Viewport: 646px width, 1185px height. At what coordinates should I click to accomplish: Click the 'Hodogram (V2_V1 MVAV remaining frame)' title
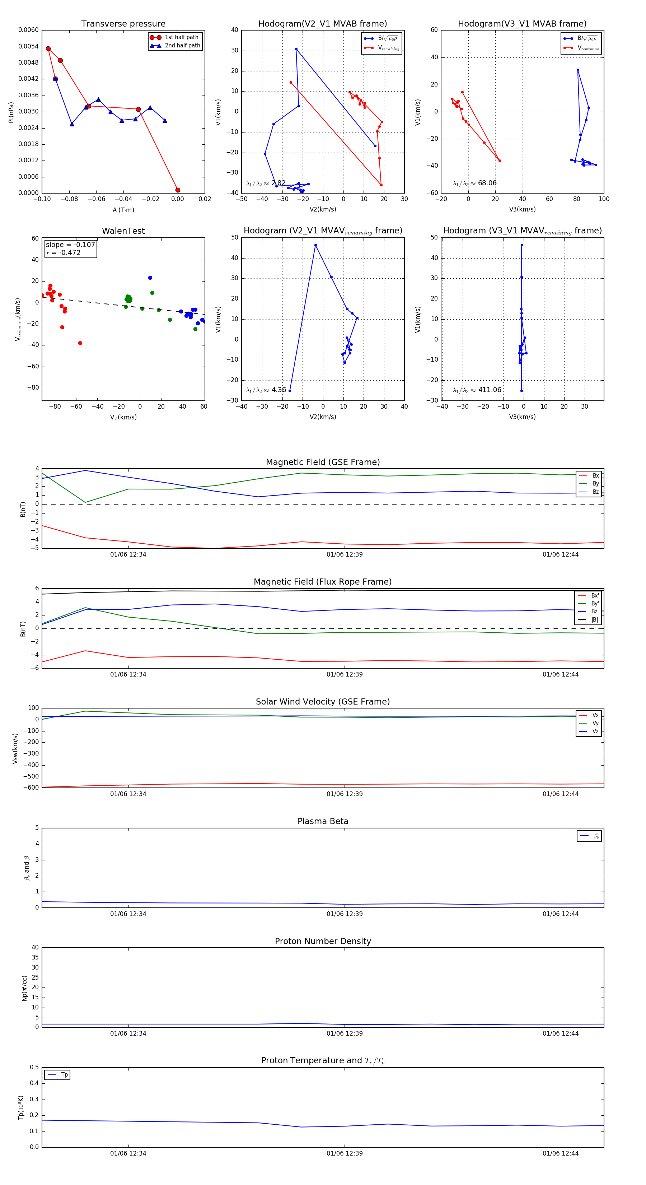323,231
